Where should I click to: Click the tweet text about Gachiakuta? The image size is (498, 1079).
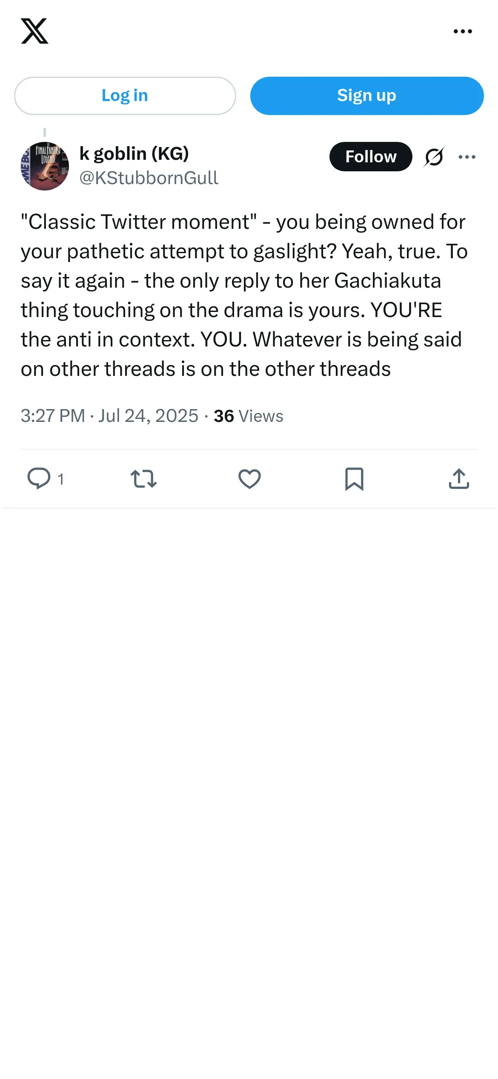[245, 295]
